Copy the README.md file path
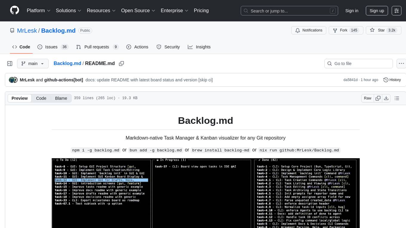406x228 pixels. point(121,64)
